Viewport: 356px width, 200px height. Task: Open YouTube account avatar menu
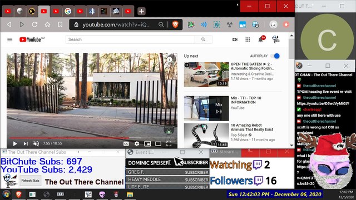[276, 39]
